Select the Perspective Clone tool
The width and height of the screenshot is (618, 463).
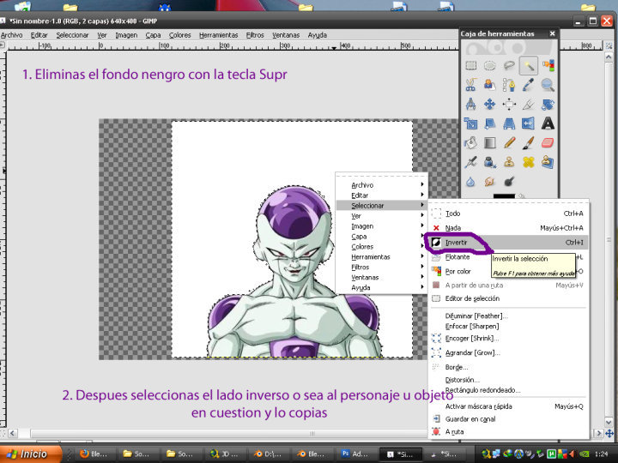tap(548, 162)
